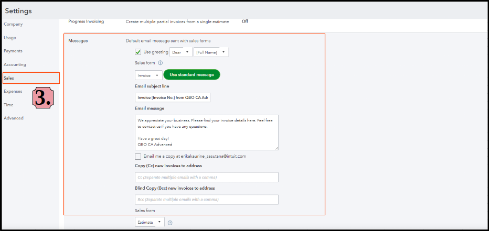The width and height of the screenshot is (489, 231).
Task: Open the Usage settings tab
Action: tap(10, 38)
